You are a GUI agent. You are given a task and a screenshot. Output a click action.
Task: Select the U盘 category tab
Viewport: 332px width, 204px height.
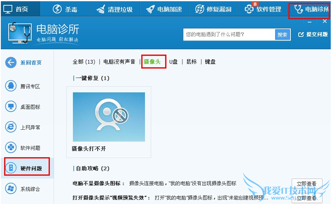(x=173, y=62)
